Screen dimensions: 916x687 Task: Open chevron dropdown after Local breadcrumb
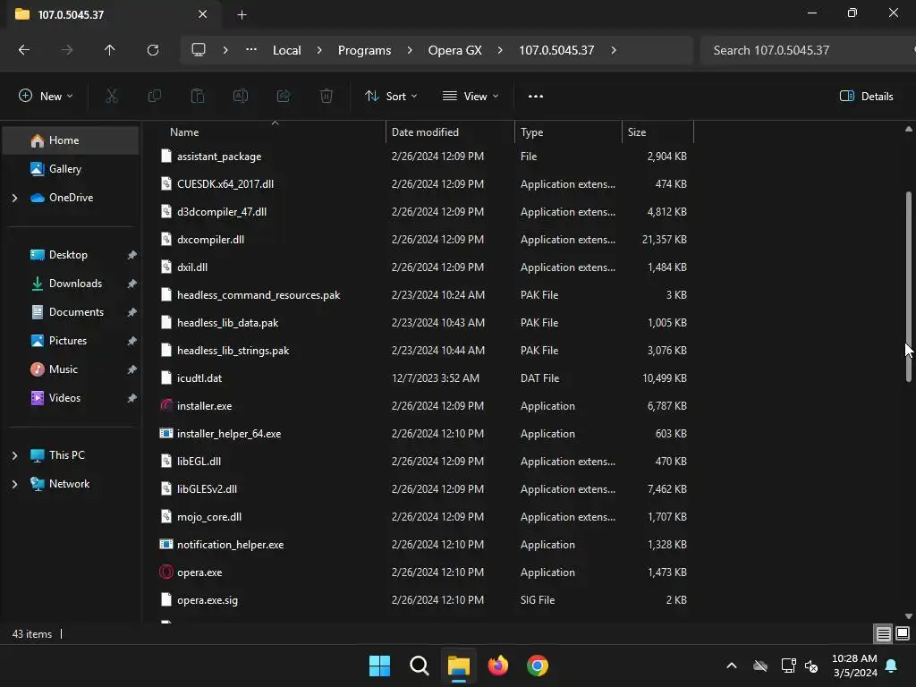tap(319, 50)
